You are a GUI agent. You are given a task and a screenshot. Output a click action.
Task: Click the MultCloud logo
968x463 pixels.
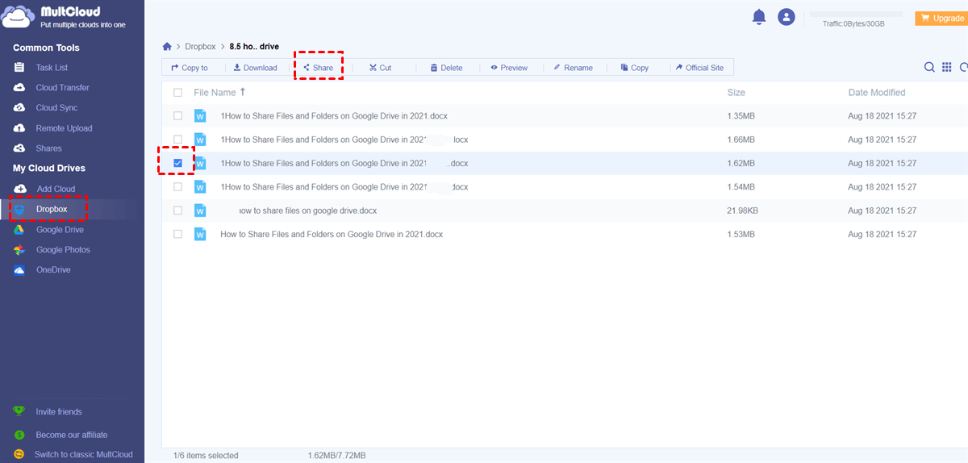click(x=63, y=18)
